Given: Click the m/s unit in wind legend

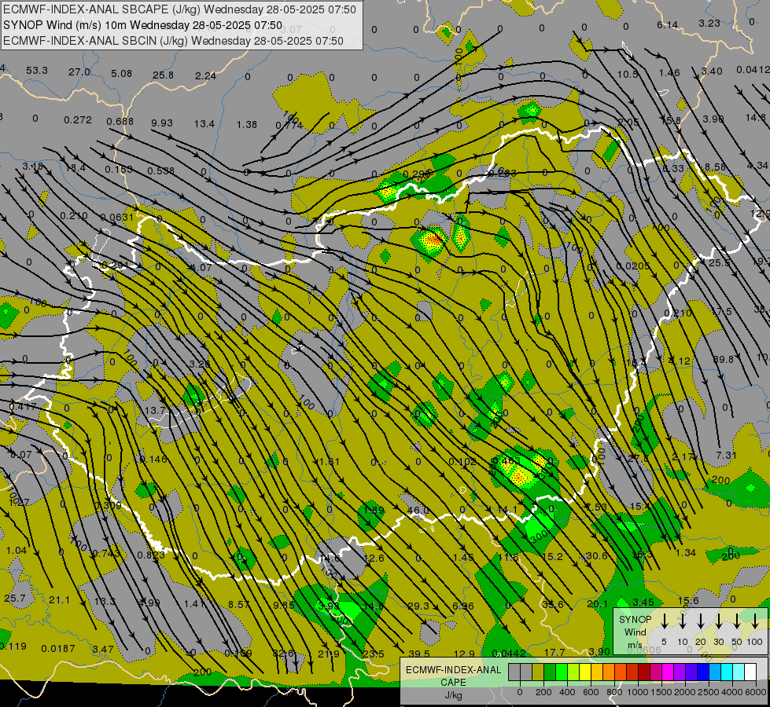Looking at the screenshot, I should pyautogui.click(x=635, y=645).
